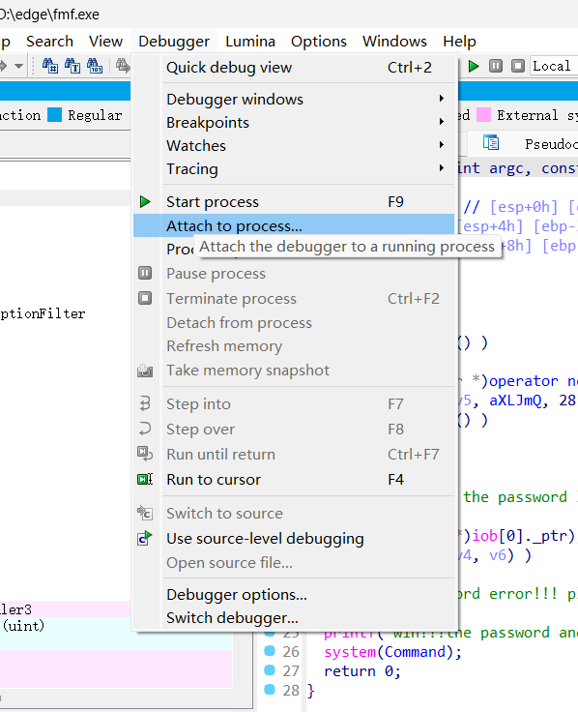Click binoculars text search icon
The height and width of the screenshot is (712, 578).
tap(72, 67)
